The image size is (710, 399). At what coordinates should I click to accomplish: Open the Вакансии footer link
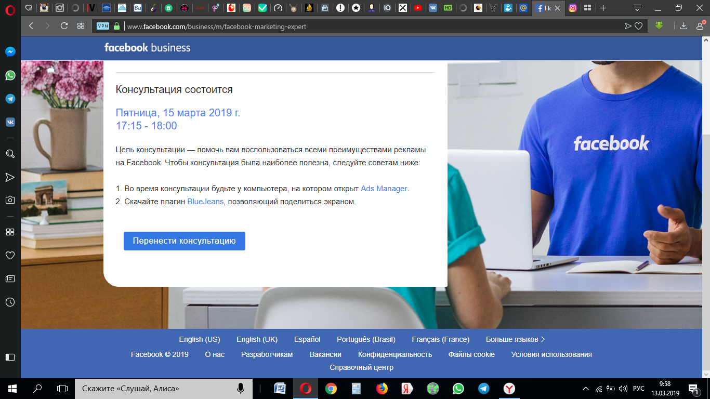pyautogui.click(x=325, y=354)
